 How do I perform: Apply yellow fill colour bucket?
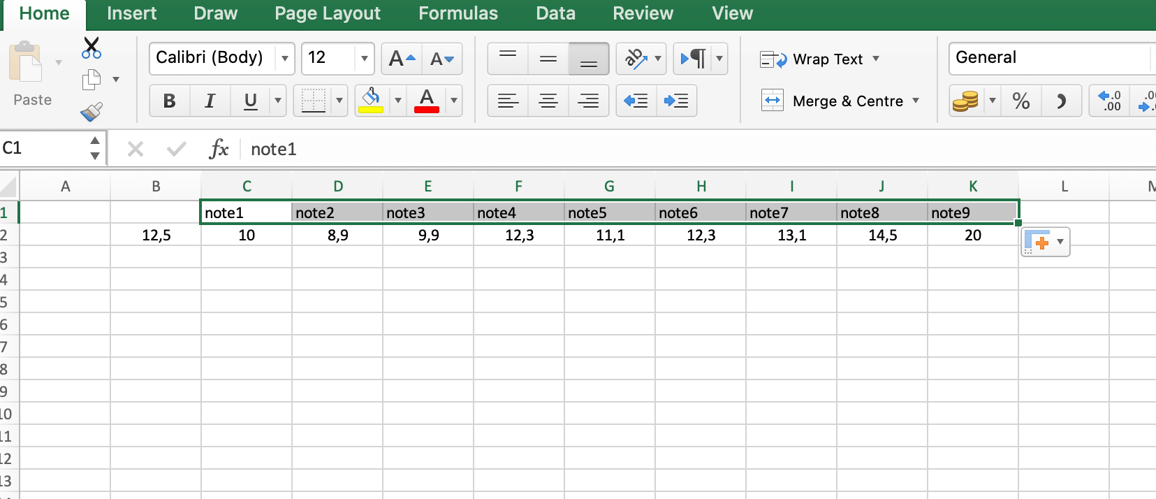click(x=372, y=101)
